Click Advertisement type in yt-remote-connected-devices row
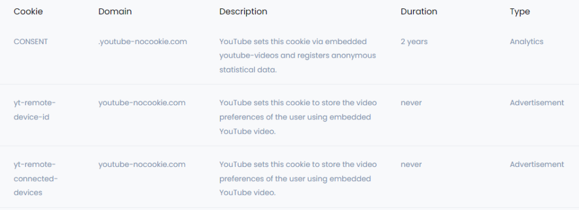 pos(537,165)
